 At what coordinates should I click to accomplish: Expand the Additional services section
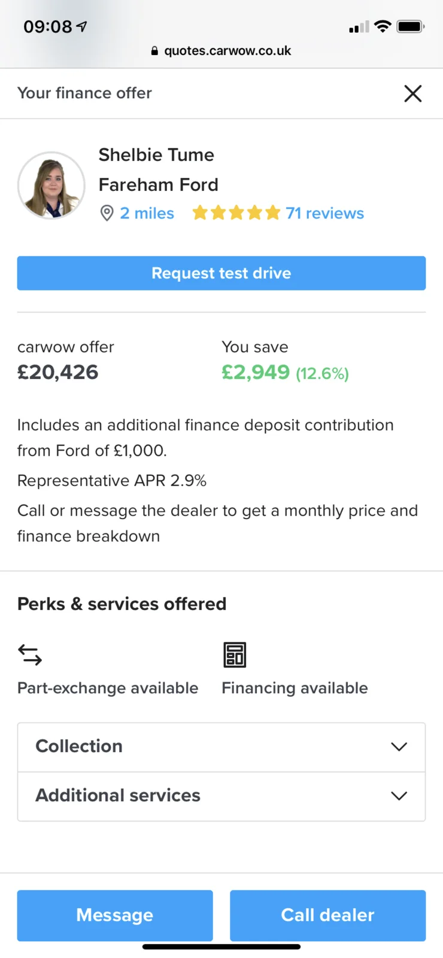click(x=221, y=796)
